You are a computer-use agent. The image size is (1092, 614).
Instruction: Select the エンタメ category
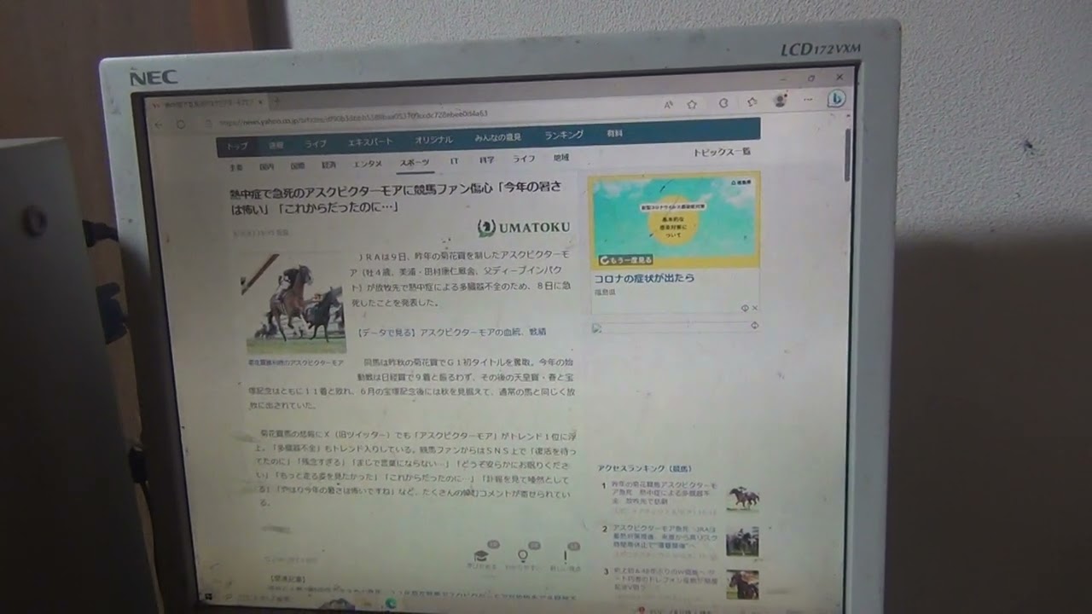coord(368,164)
